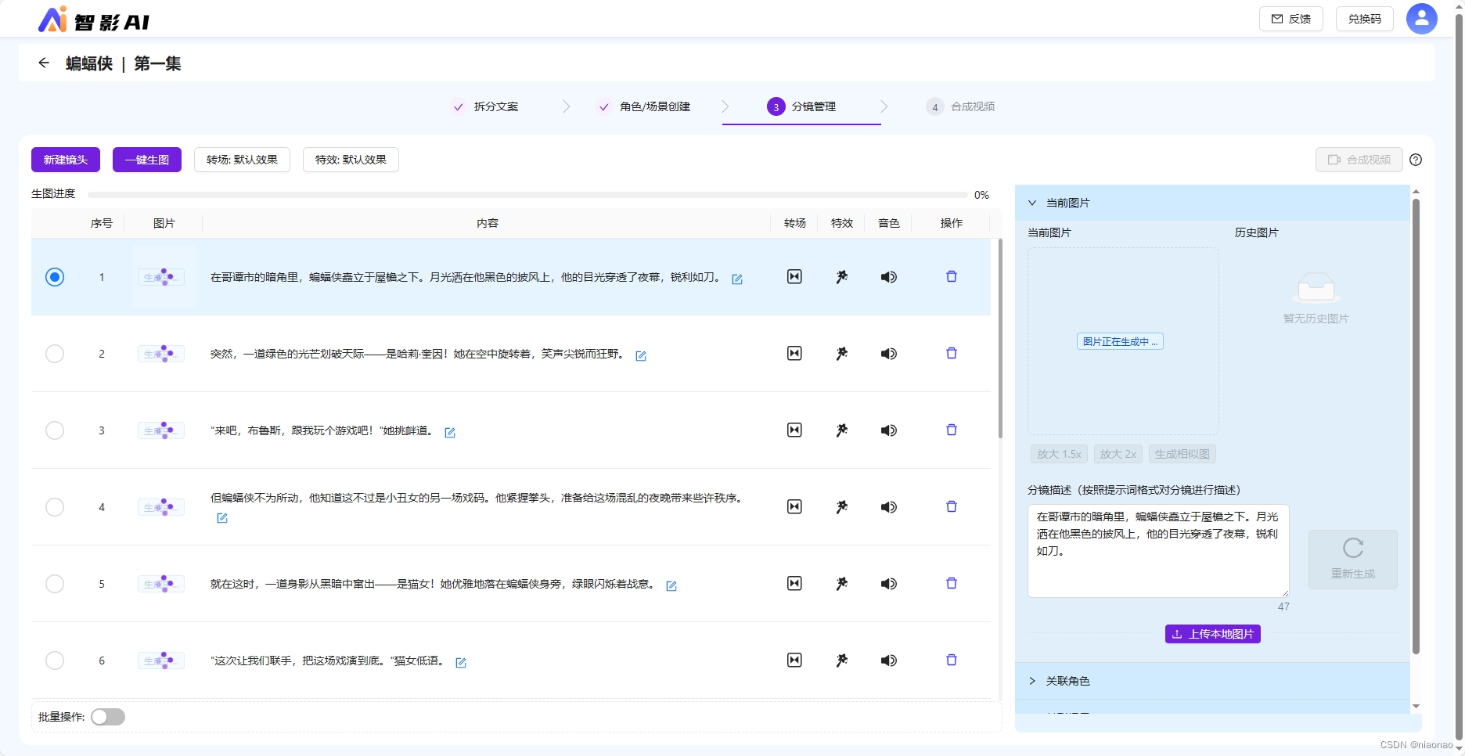Image resolution: width=1465 pixels, height=756 pixels.
Task: Go back using the arrow beside 蝙蝠侠
Action: 44,63
